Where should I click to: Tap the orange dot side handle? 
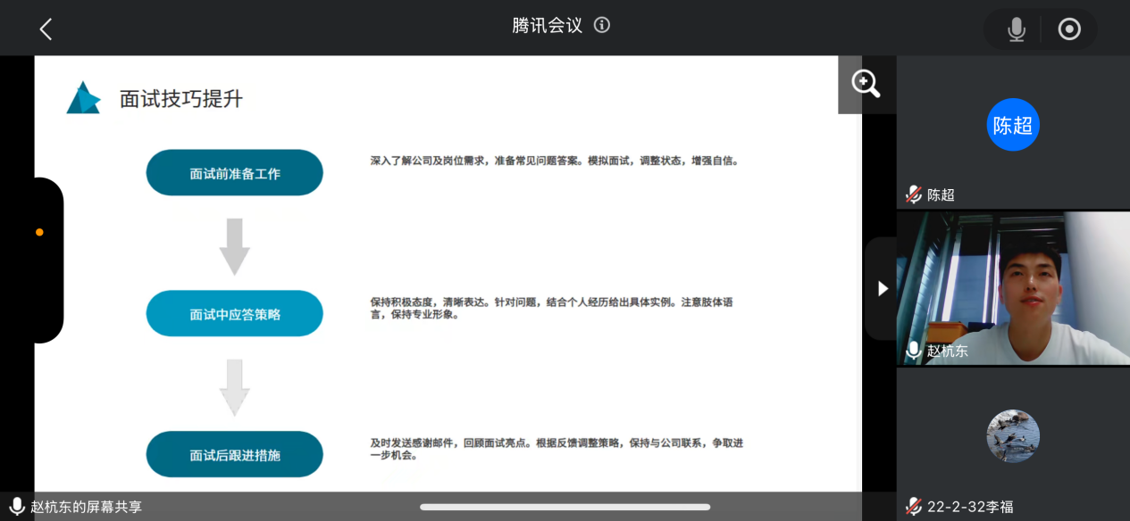click(x=39, y=232)
